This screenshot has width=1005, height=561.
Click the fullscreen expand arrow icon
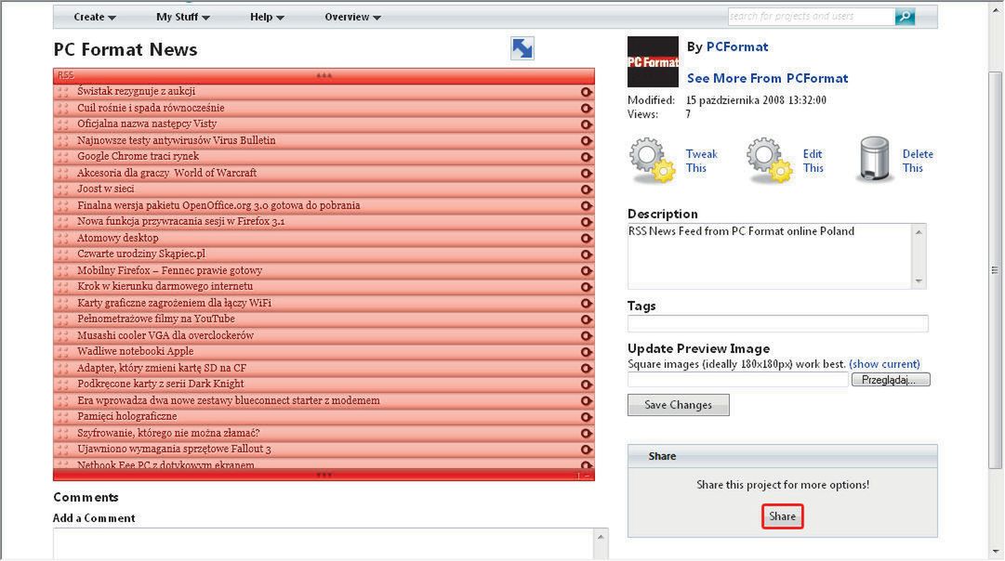coord(522,48)
